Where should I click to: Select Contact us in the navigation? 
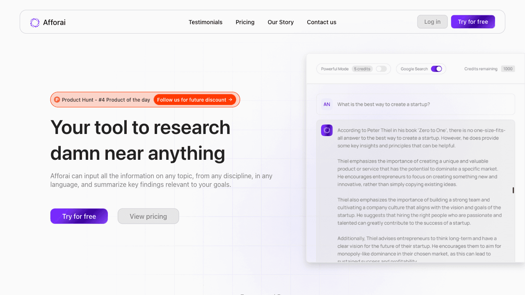point(322,22)
